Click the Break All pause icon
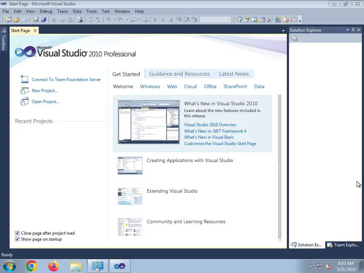 pyautogui.click(x=163, y=20)
